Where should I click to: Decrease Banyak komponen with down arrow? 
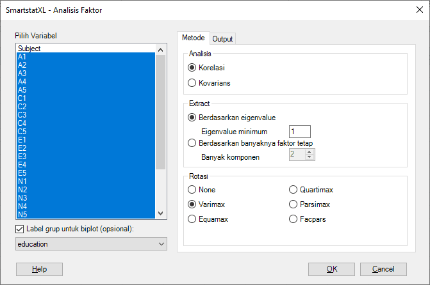point(310,157)
